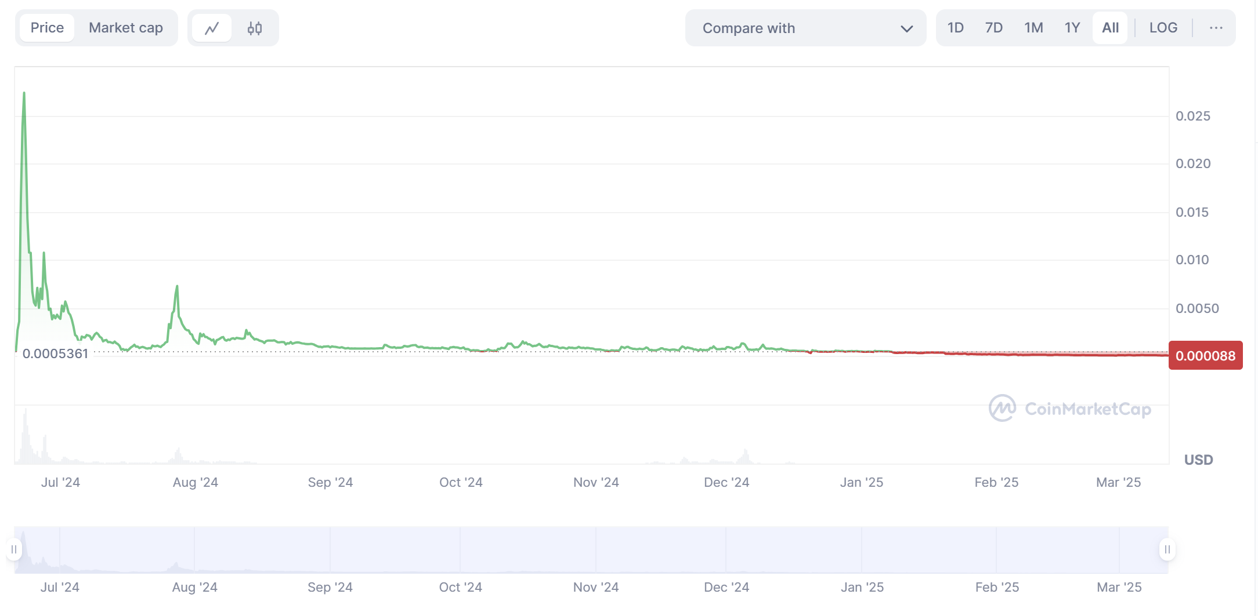
Task: Choose the 1Y time range
Action: pos(1072,28)
